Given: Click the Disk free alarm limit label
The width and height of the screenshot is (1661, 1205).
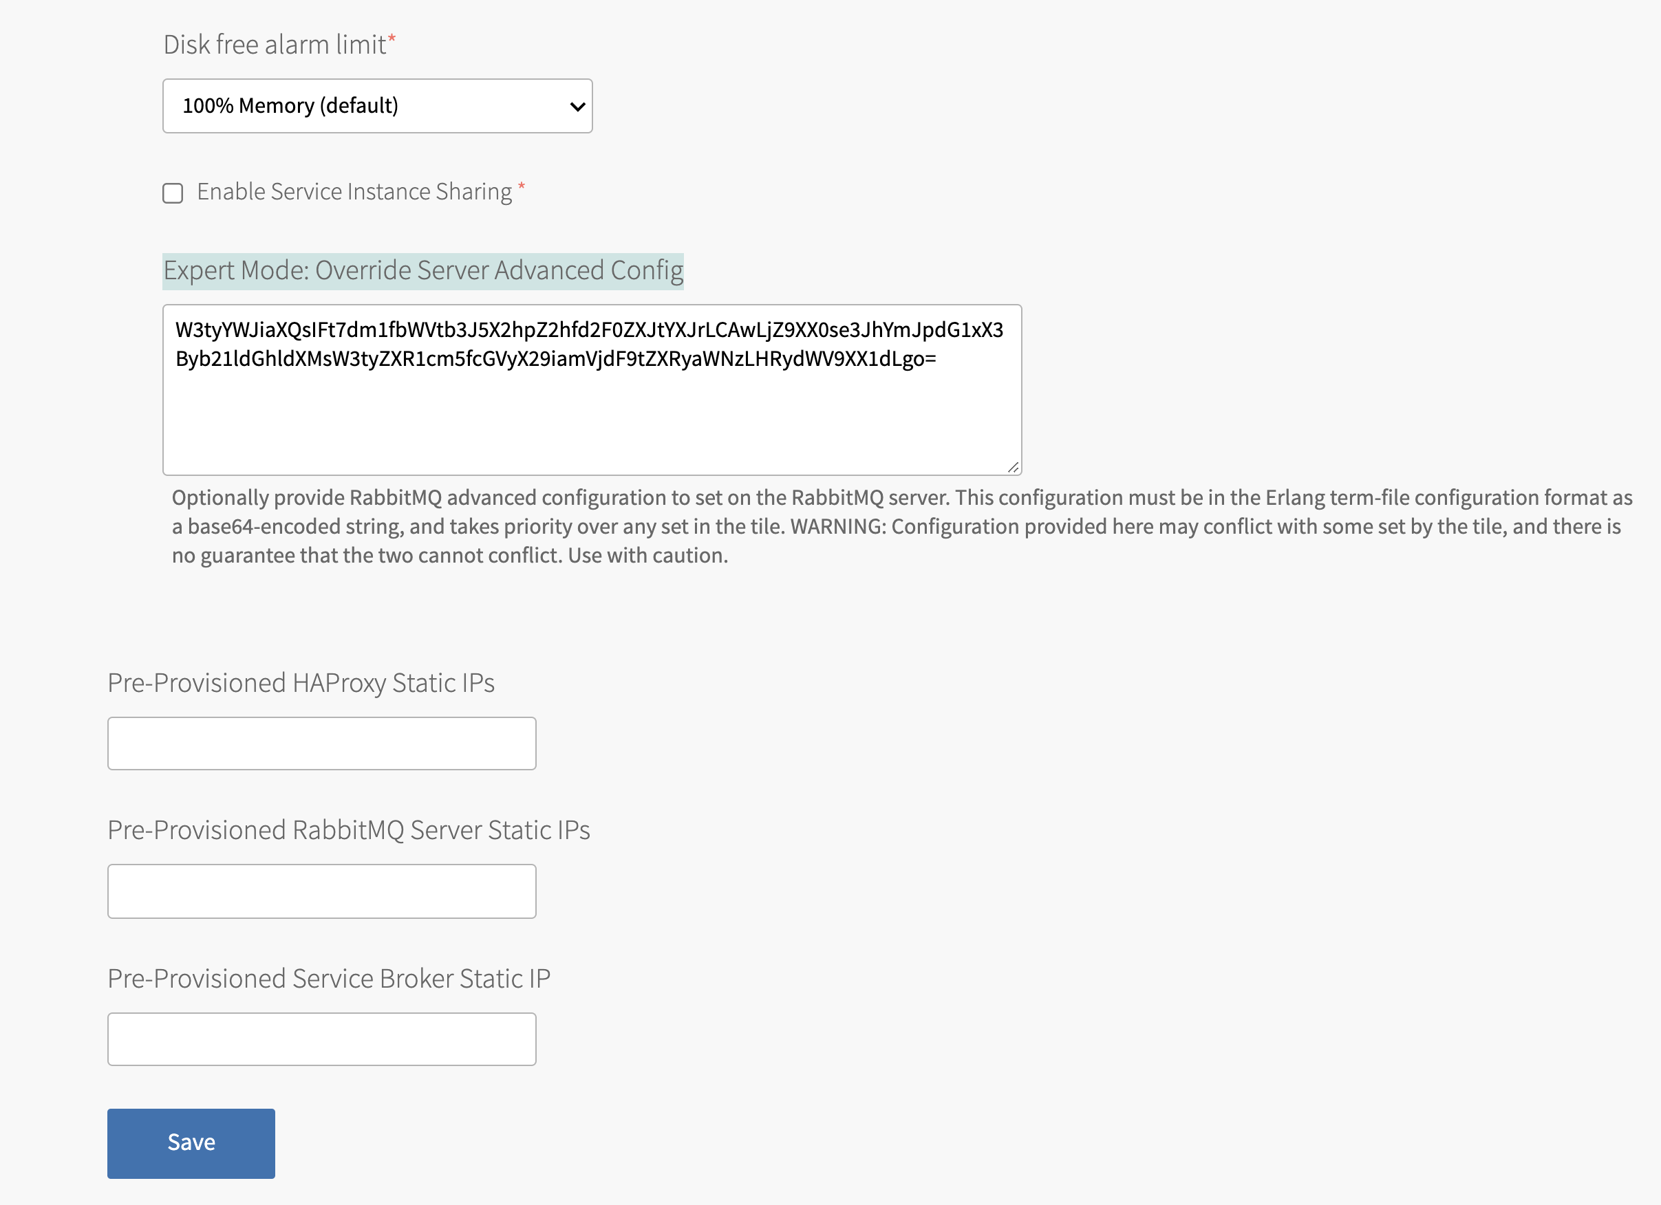Looking at the screenshot, I should [275, 45].
